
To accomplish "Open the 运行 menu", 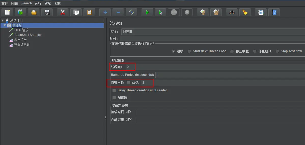I will click(x=38, y=3).
